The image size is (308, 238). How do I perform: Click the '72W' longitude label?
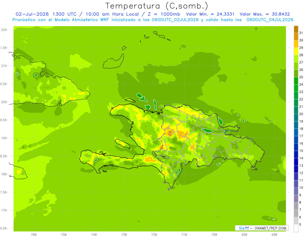tap(154, 235)
